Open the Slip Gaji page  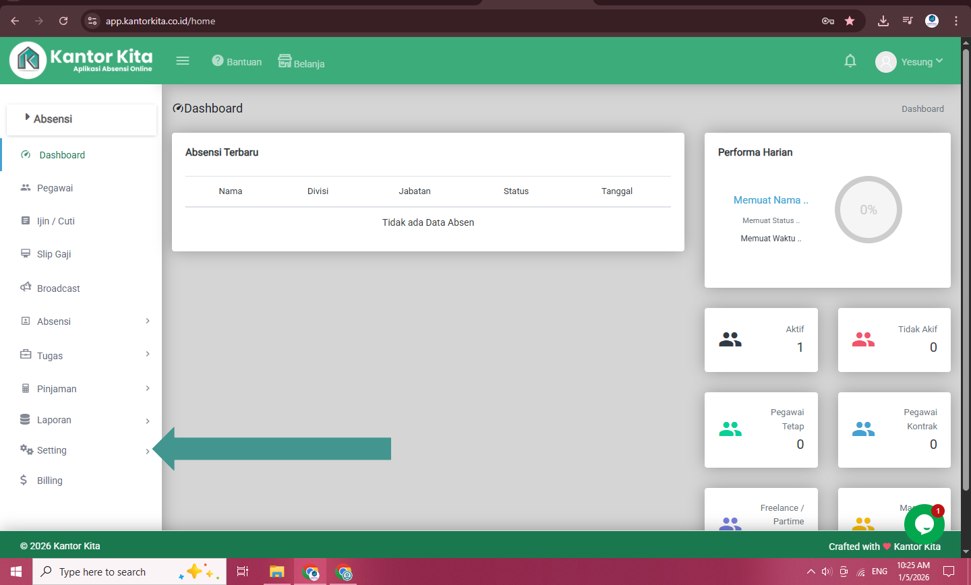(54, 254)
